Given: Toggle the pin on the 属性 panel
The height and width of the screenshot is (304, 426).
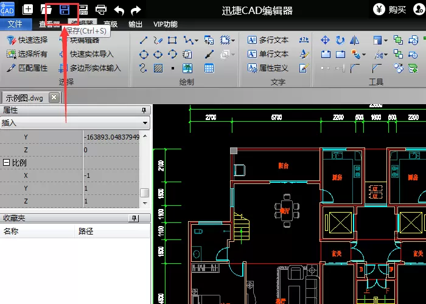Looking at the screenshot, I should point(144,110).
